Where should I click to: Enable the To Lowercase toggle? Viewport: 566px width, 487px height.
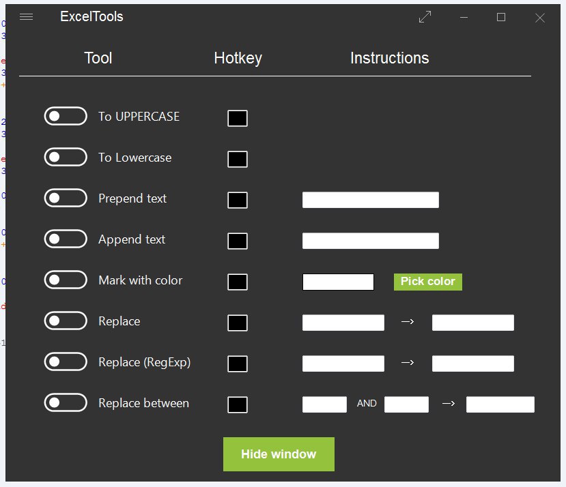tap(66, 157)
